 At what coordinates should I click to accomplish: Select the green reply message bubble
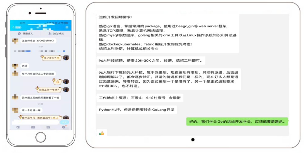(x=237, y=121)
